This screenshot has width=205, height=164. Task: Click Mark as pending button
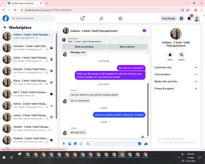click(x=84, y=47)
